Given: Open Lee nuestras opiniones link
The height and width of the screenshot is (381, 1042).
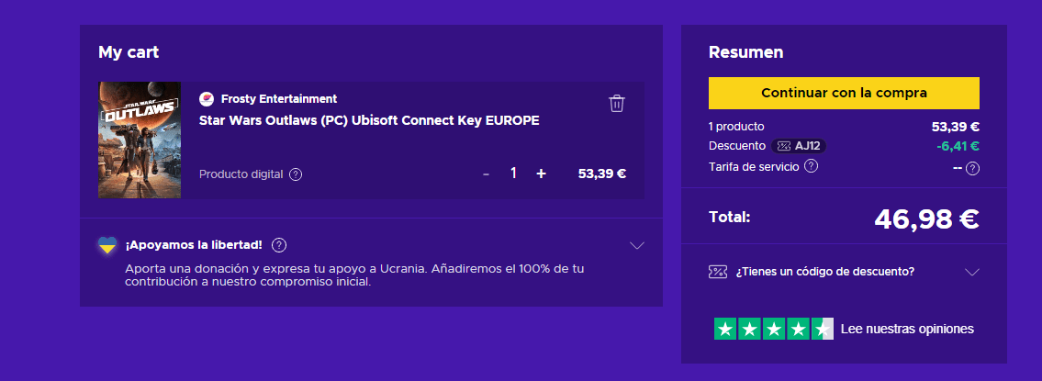Looking at the screenshot, I should [907, 329].
